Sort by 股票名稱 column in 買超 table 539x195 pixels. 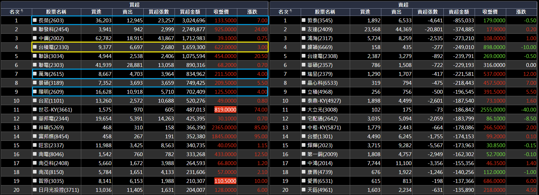coord(56,12)
